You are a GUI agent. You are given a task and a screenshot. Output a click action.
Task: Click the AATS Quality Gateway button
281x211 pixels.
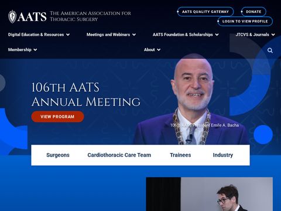tap(205, 12)
